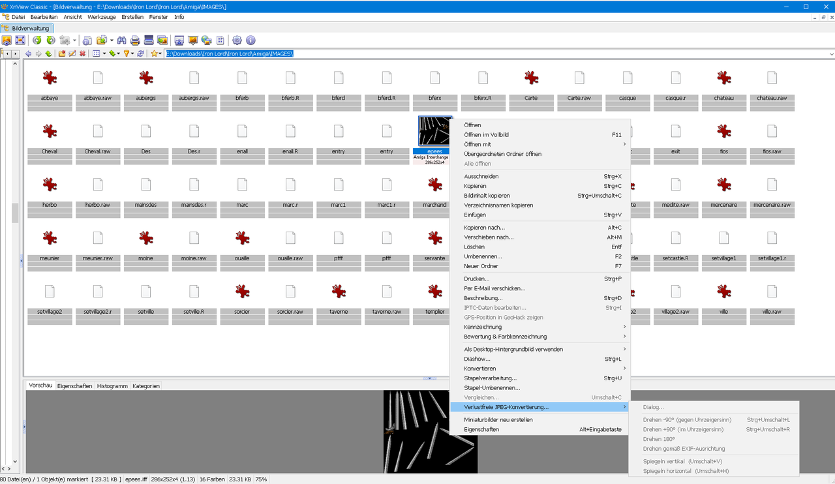Viewport: 835px width, 484px height.
Task: Open the favorites star dropdown arrow
Action: point(160,53)
